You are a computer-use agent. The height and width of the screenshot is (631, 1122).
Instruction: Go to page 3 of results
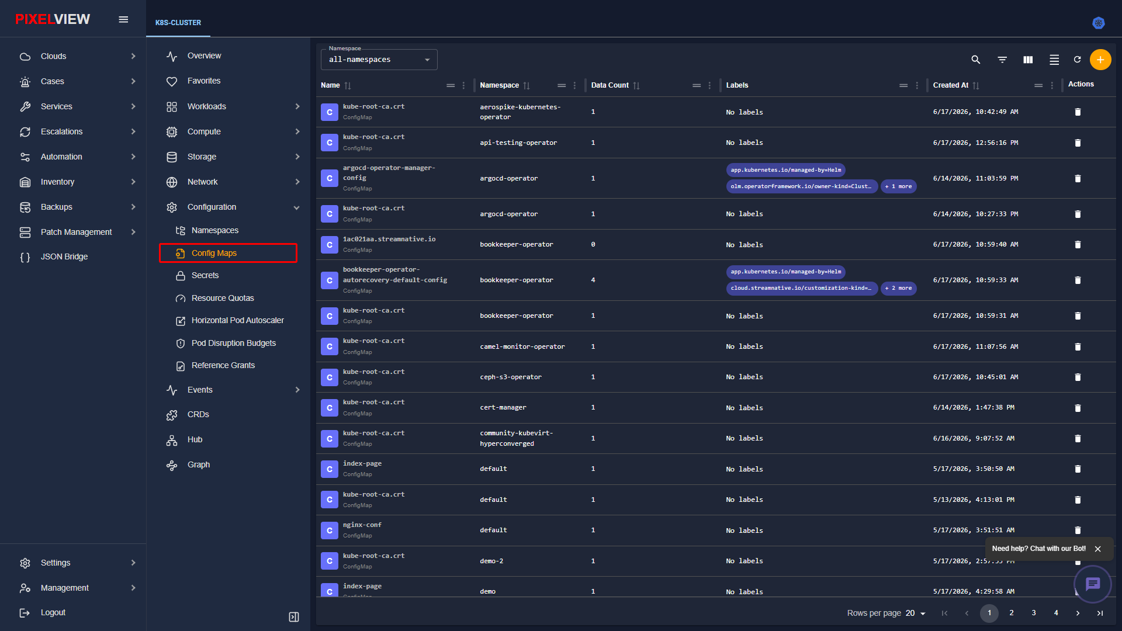pos(1034,613)
